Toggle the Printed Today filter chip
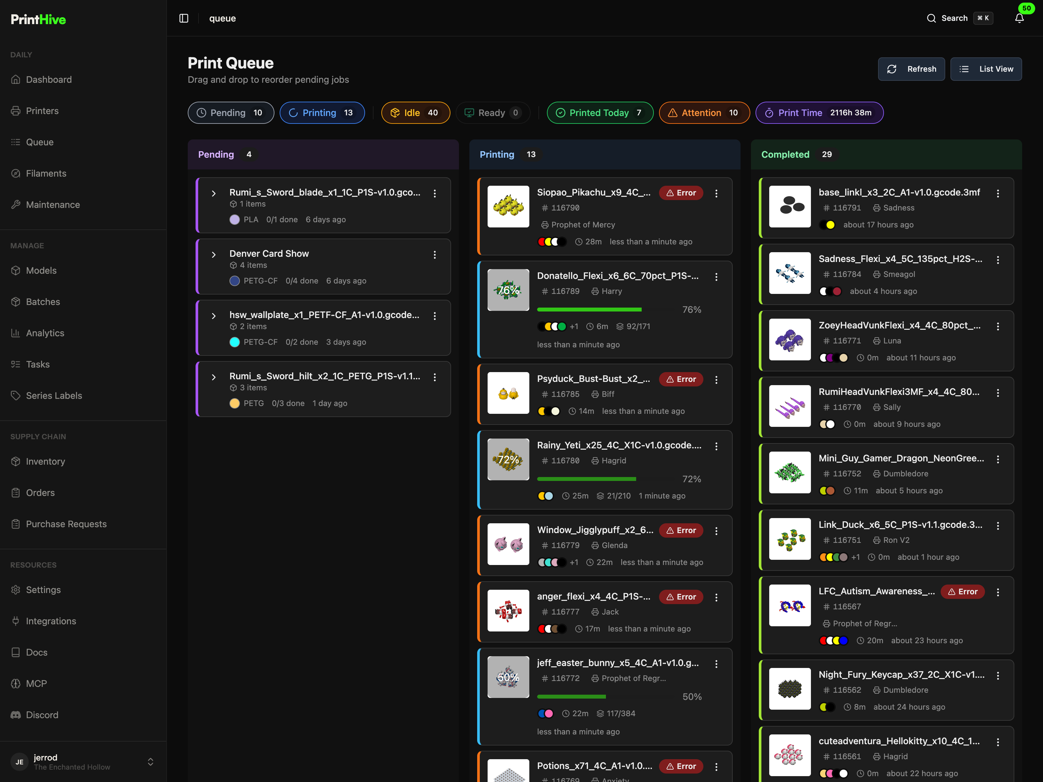 [600, 113]
